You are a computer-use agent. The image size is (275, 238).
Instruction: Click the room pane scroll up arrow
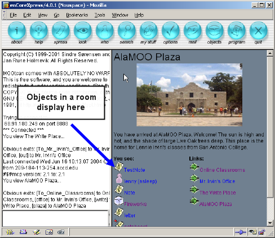[x=270, y=53]
